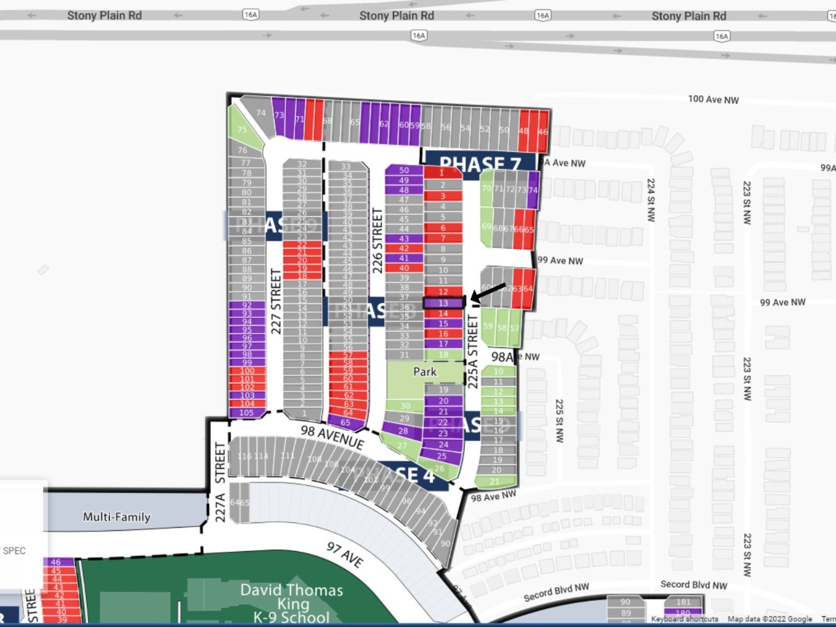Screen dimensions: 836x627
Task: Click the David Thomas King K-9 School
Action: point(291,603)
